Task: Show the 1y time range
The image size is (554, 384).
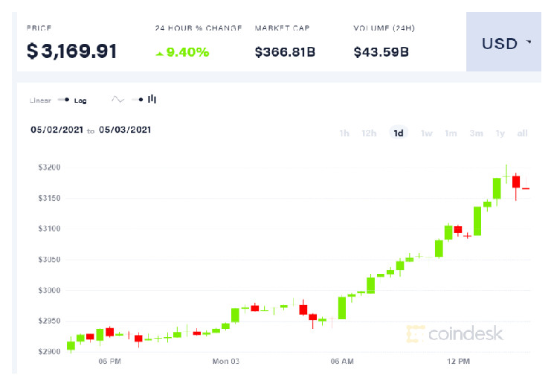Action: click(x=500, y=133)
